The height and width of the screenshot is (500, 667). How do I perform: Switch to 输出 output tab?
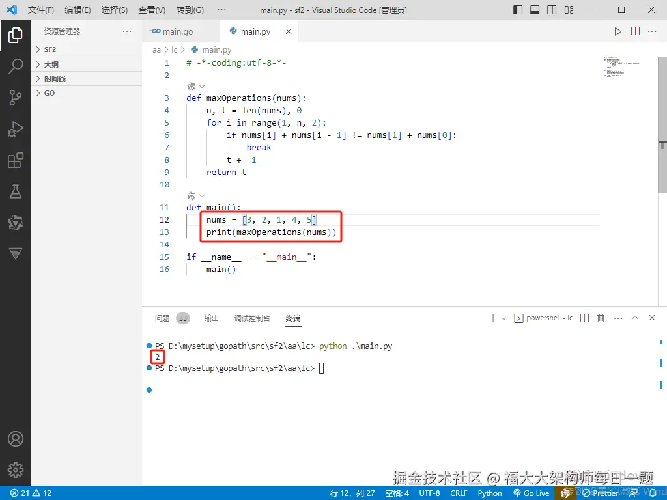coord(211,318)
